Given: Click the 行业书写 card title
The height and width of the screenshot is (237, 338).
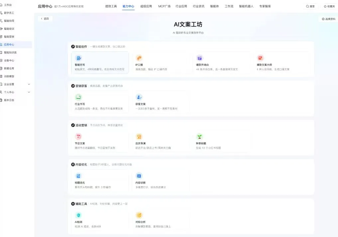Looking at the screenshot, I should 80,104.
